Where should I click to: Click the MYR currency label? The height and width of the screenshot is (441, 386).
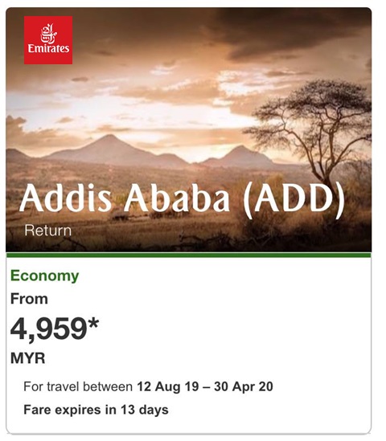pos(27,358)
